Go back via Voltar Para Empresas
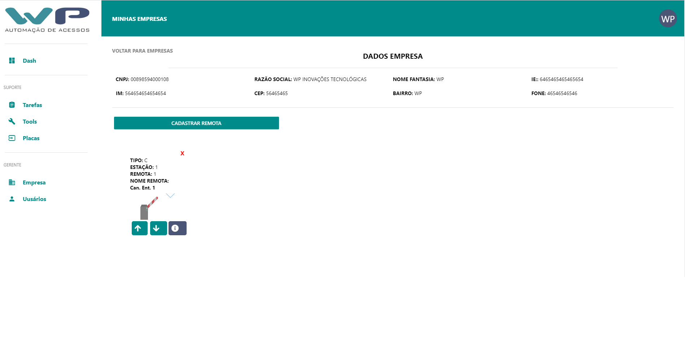This screenshot has width=685, height=348. [142, 51]
